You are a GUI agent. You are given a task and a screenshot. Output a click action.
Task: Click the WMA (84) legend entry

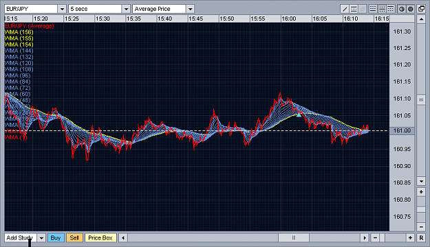coord(18,82)
